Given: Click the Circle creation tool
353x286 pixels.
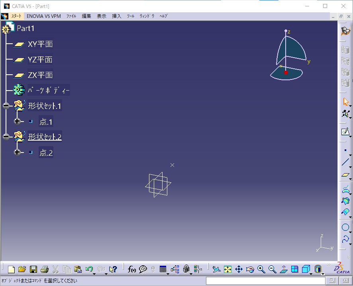Looking at the screenshot, I should (x=345, y=228).
